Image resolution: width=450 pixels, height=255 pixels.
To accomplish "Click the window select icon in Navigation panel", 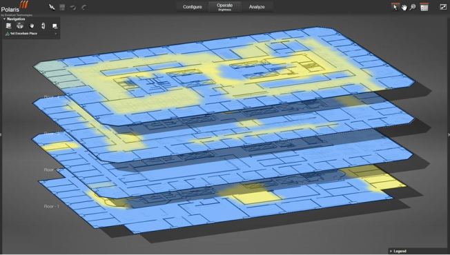I will 55,26.
